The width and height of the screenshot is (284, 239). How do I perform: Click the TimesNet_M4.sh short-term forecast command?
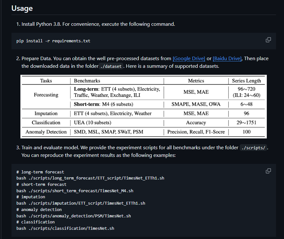tap(75, 191)
